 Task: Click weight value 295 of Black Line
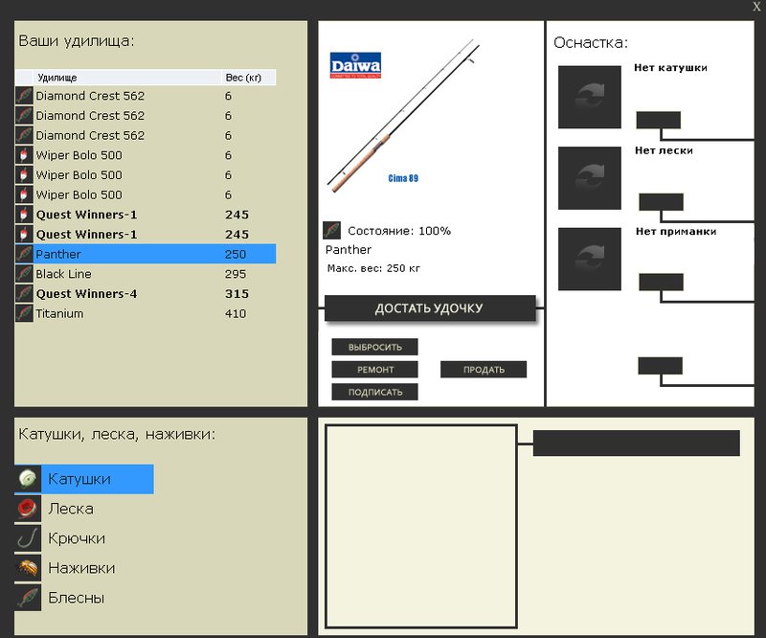(x=236, y=274)
